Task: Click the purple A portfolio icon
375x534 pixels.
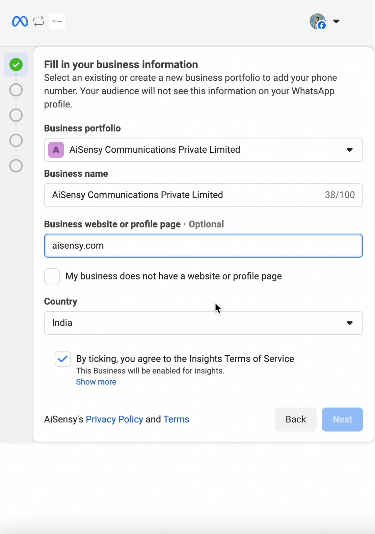Action: [56, 150]
